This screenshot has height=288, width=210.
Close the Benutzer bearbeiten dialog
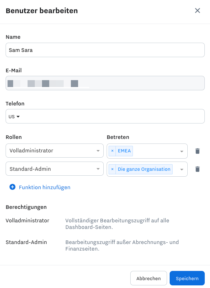pos(197,11)
